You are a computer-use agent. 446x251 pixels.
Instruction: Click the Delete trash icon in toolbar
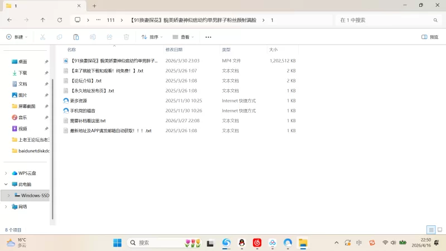coord(126,37)
